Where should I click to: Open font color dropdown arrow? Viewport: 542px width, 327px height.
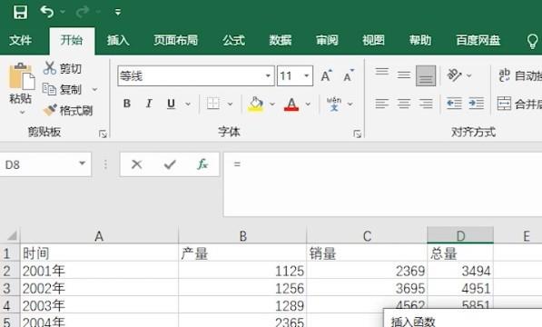click(308, 104)
